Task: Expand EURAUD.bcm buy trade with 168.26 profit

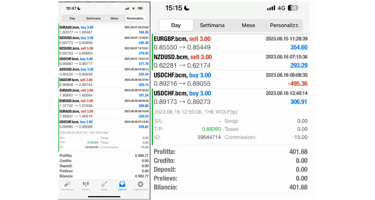Action: [104, 30]
